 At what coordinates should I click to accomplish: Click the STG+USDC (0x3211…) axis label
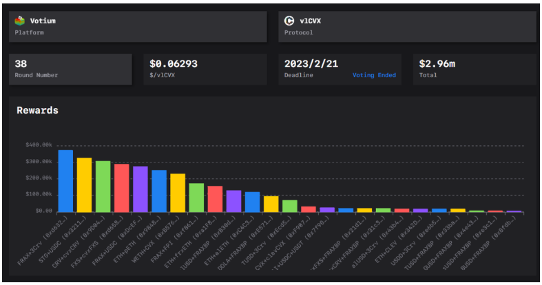tap(62, 239)
